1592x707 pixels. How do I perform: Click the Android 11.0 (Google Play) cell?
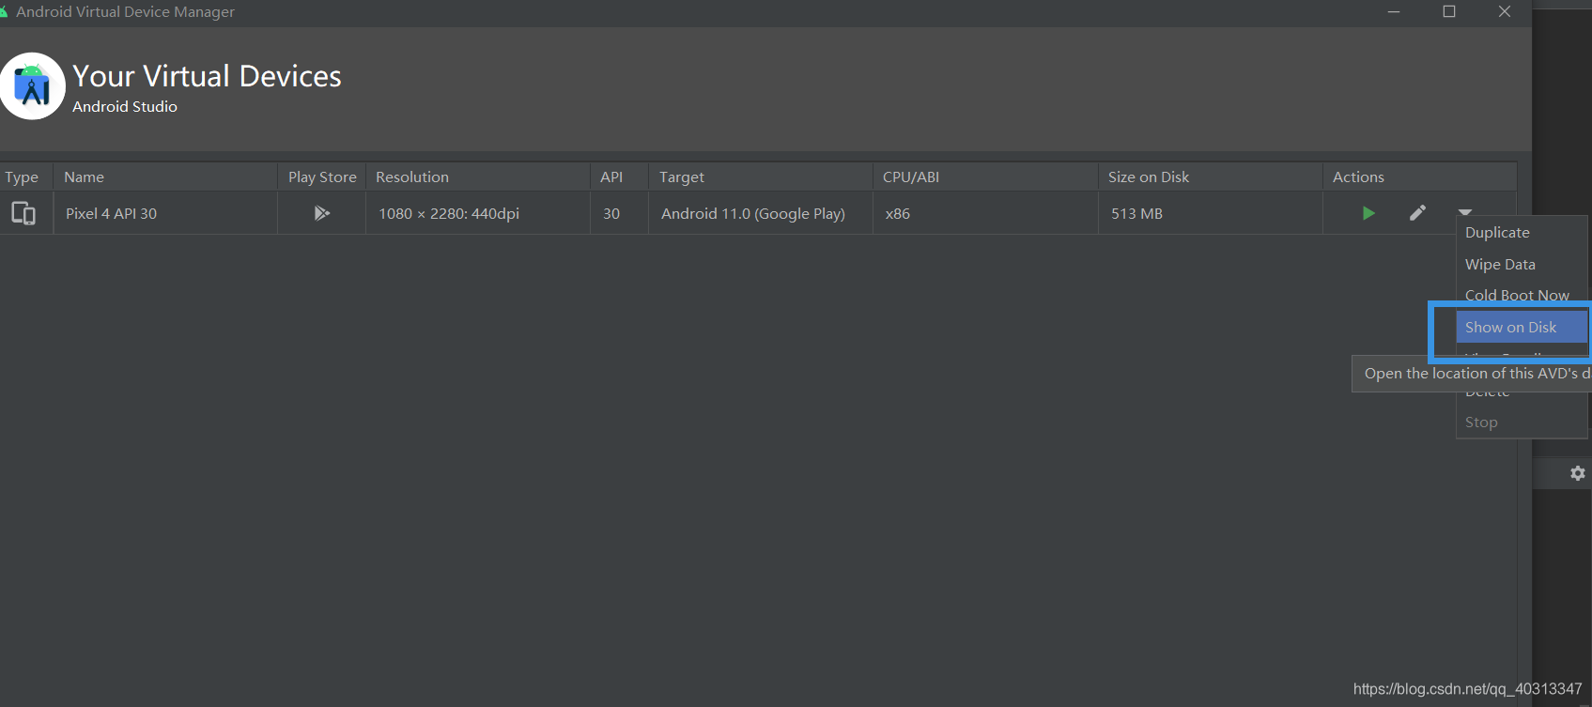click(x=761, y=213)
